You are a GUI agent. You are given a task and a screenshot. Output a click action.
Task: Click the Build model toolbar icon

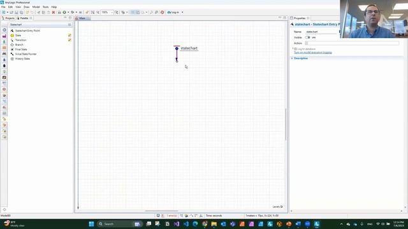[x=59, y=12]
